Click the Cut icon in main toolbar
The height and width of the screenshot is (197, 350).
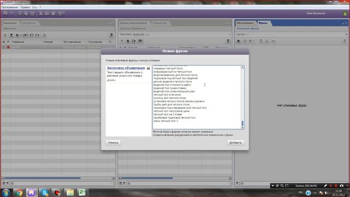pyautogui.click(x=20, y=14)
